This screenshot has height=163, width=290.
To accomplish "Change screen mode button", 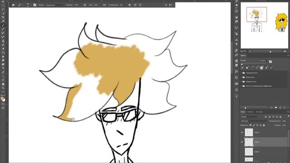I will [x=3, y=108].
